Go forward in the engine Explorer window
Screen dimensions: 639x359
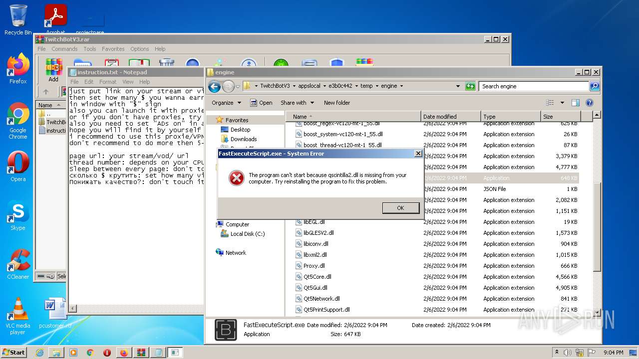[x=228, y=86]
